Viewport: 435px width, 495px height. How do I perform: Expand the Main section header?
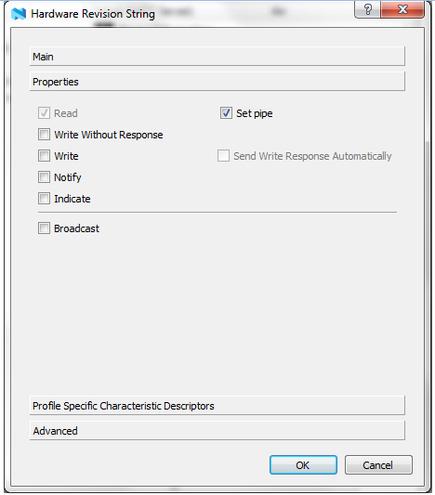[217, 57]
